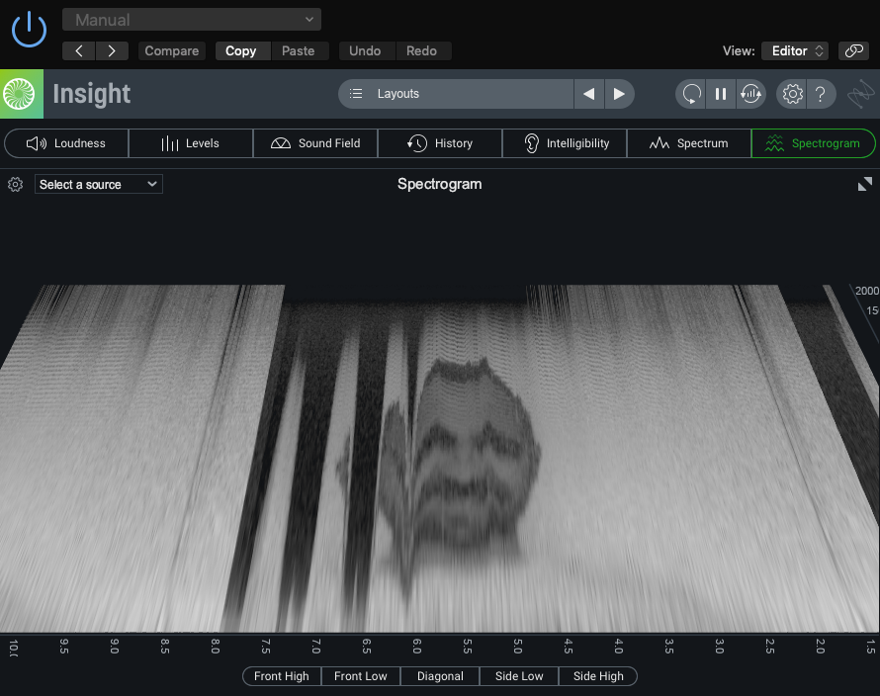Image resolution: width=880 pixels, height=696 pixels.
Task: Click the next preset arrow button
Action: [x=112, y=51]
